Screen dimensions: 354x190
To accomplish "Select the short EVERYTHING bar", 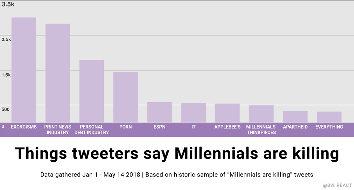I will [329, 117].
